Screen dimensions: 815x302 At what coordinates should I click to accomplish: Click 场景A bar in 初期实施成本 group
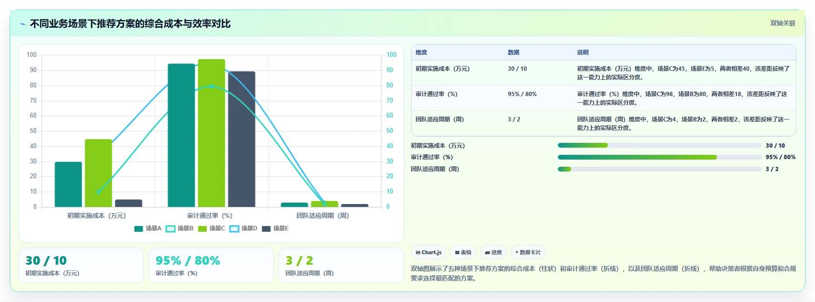pos(68,184)
